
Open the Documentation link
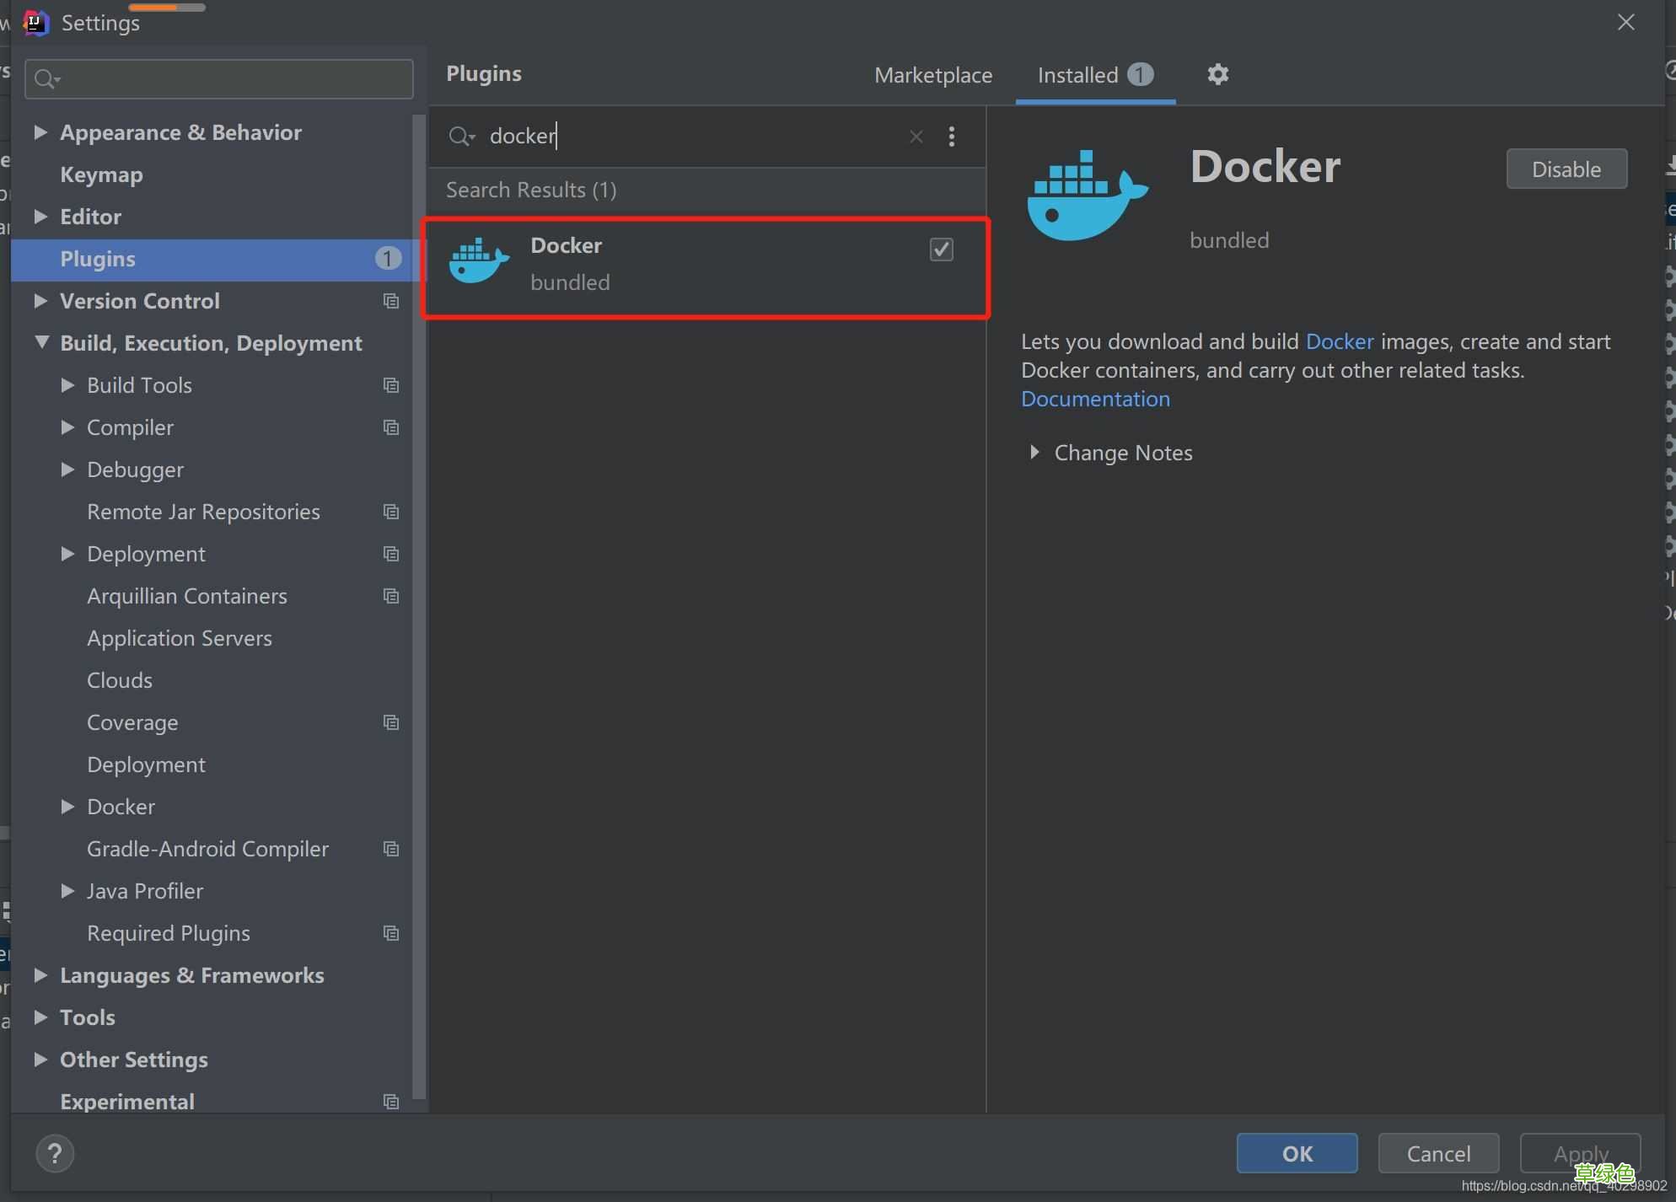1095,399
